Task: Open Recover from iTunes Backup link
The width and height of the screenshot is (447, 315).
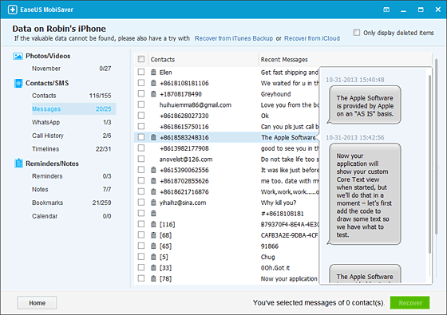Action: click(234, 38)
